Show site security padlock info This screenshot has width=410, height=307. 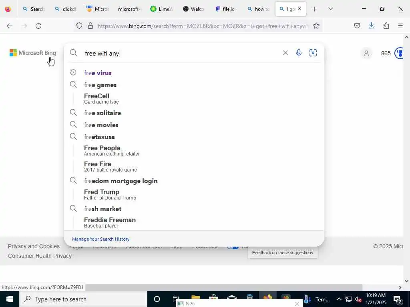point(90,26)
